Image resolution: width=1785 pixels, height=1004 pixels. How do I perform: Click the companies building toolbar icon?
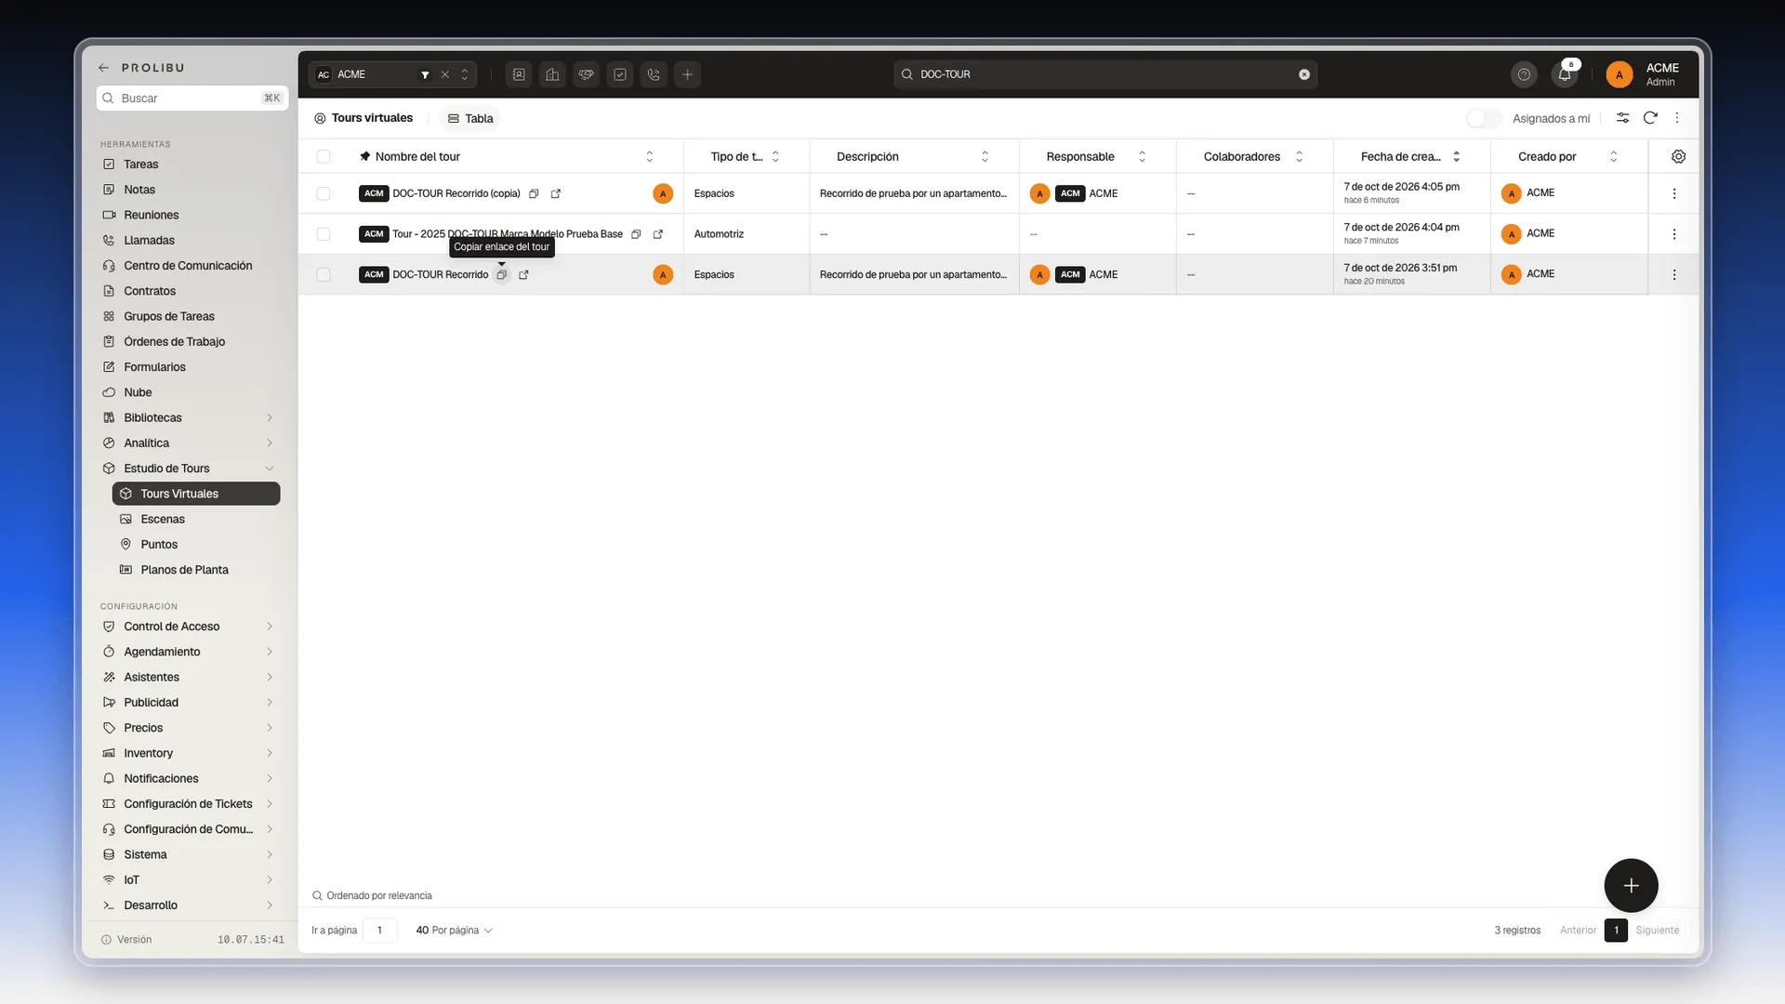[x=552, y=74]
